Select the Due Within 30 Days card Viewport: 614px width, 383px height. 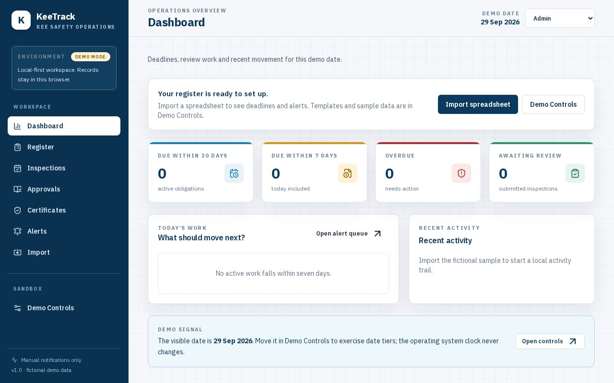tap(201, 172)
